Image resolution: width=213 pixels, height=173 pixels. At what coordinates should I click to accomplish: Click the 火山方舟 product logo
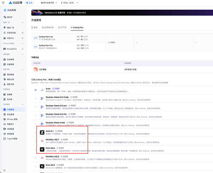(5, 10)
